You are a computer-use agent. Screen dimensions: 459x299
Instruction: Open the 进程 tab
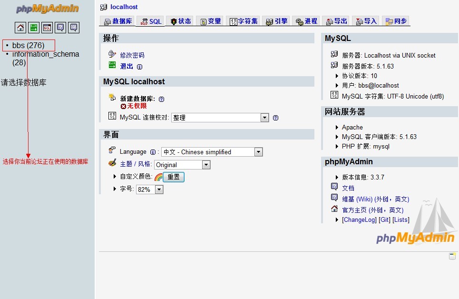pyautogui.click(x=306, y=21)
